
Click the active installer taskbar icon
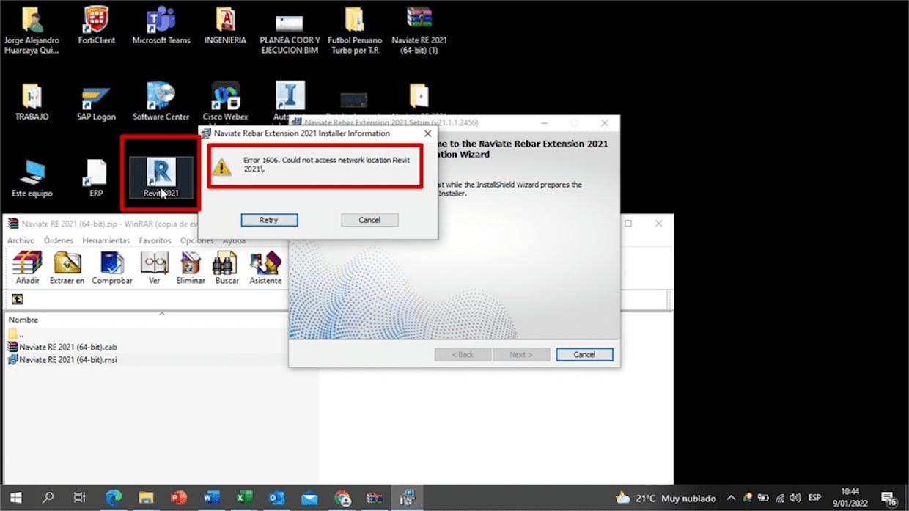[x=408, y=498]
